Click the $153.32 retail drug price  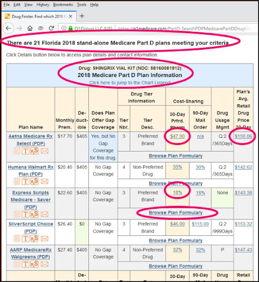coord(244,224)
